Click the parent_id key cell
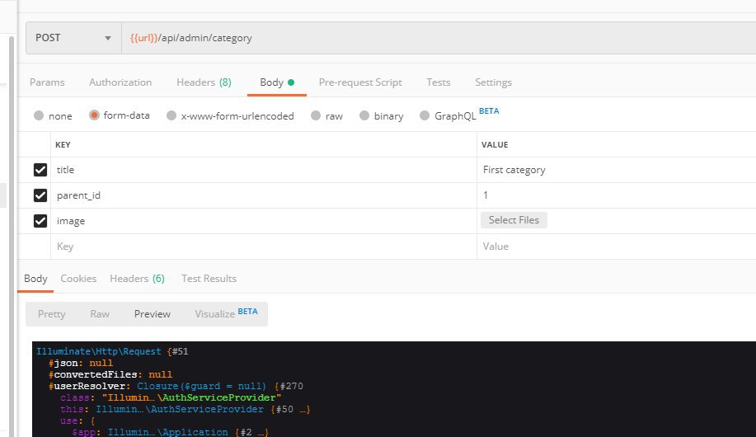Image resolution: width=756 pixels, height=437 pixels. click(x=264, y=195)
